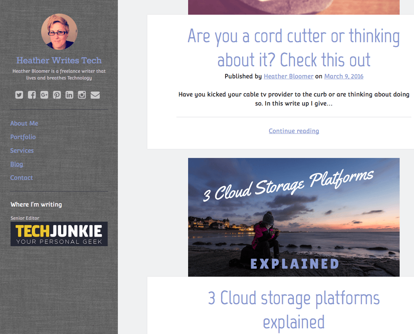The height and width of the screenshot is (334, 414).
Task: Open the Contact menu item
Action: (x=22, y=178)
